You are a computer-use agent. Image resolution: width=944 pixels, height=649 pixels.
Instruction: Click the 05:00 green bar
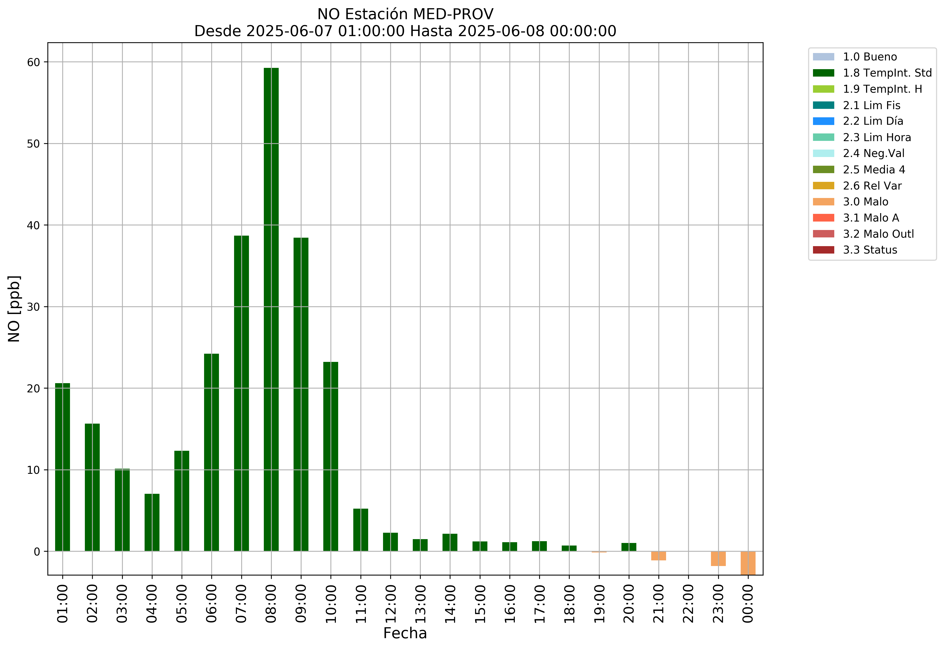click(x=182, y=501)
